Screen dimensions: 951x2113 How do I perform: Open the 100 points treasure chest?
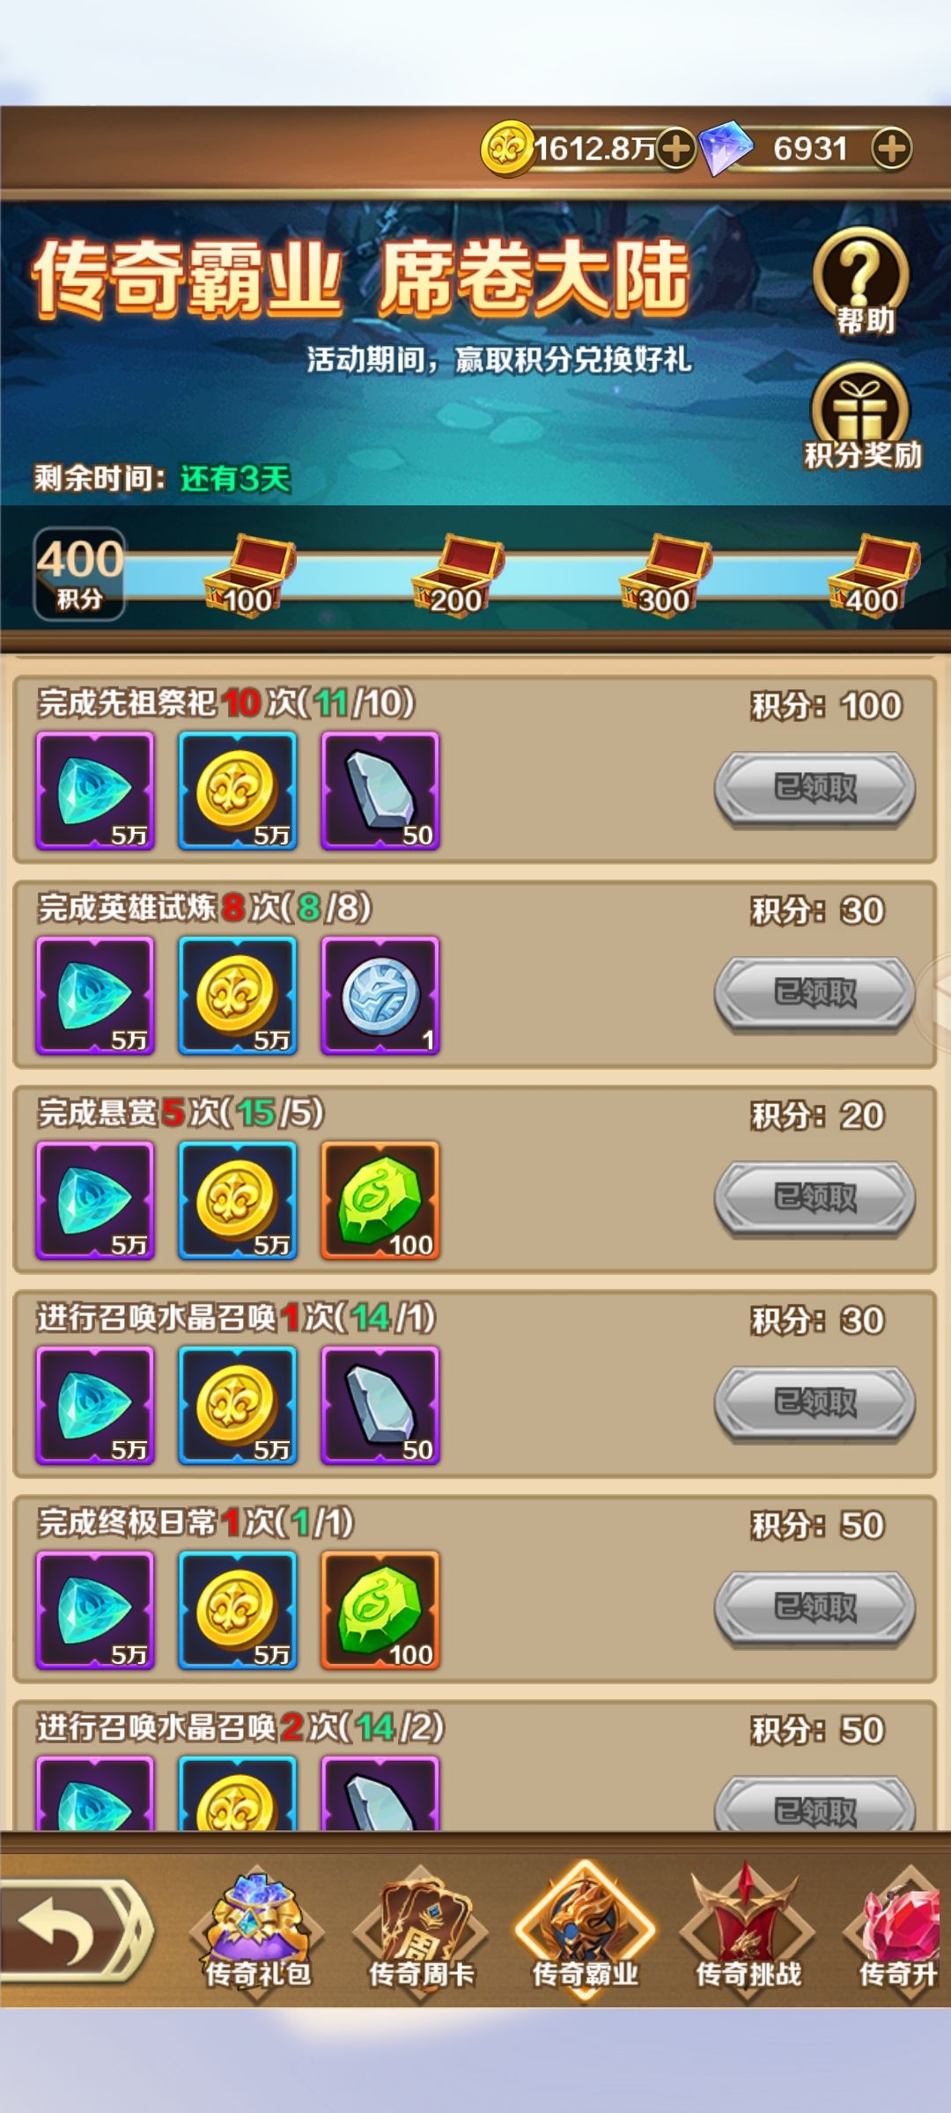249,574
